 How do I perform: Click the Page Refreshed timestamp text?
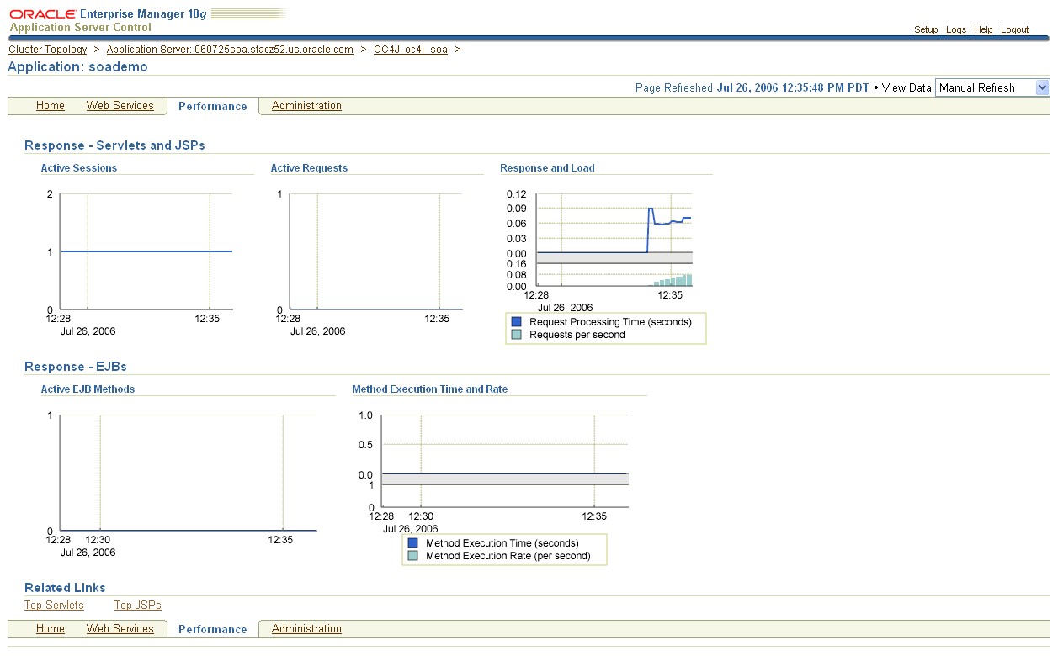point(752,87)
